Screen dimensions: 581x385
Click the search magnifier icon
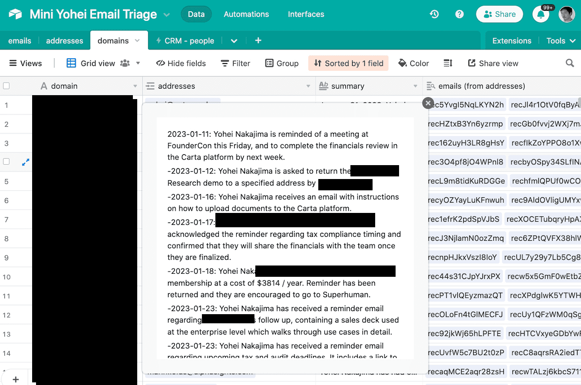coord(570,63)
